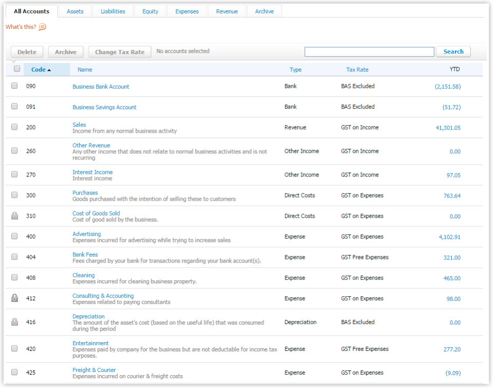The width and height of the screenshot is (493, 388).
Task: Open the Expenses tab
Action: point(187,11)
